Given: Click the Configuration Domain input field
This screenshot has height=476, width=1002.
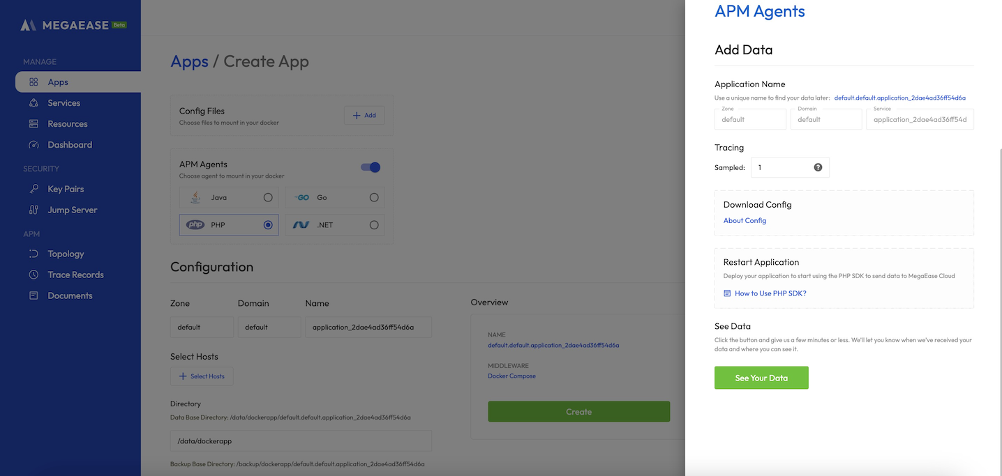Looking at the screenshot, I should (x=269, y=327).
